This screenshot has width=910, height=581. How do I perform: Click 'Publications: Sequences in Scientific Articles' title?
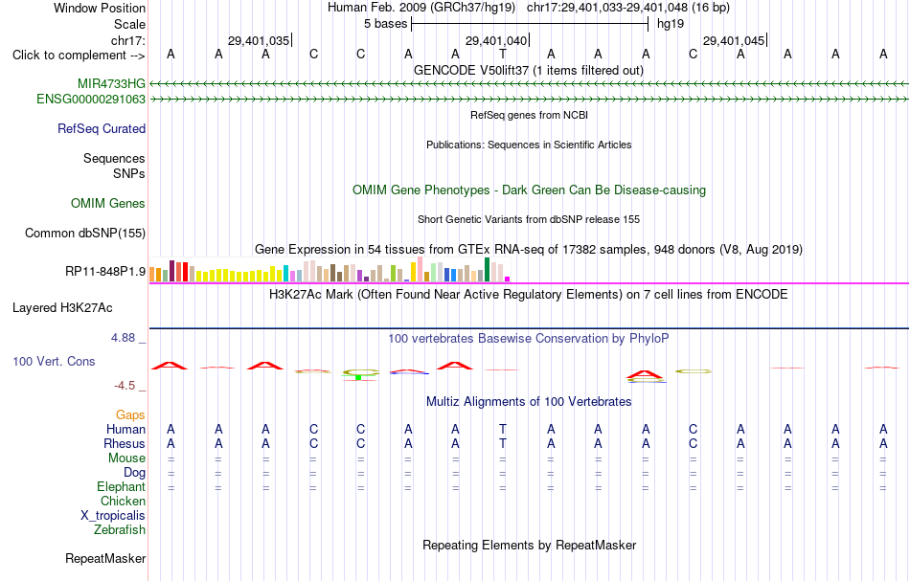529,145
